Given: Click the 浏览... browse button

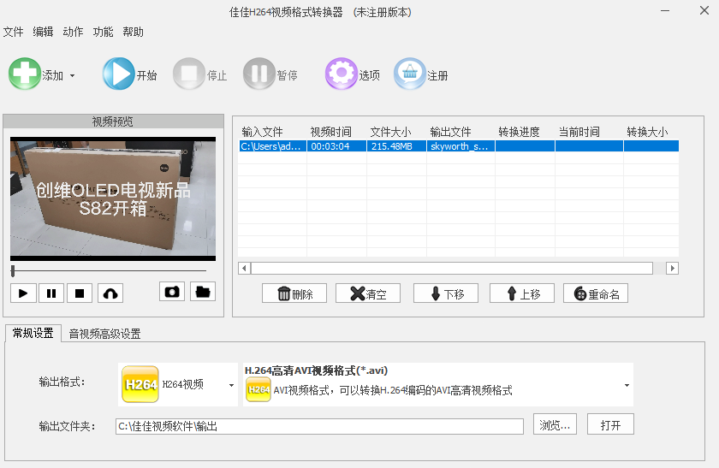Looking at the screenshot, I should (x=556, y=425).
